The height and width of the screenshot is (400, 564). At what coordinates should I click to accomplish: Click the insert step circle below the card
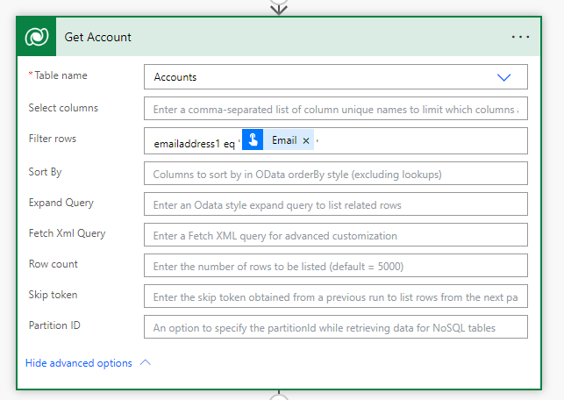(x=279, y=396)
